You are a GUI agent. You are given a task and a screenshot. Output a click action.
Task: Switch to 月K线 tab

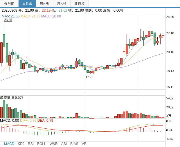pyautogui.click(x=62, y=4)
